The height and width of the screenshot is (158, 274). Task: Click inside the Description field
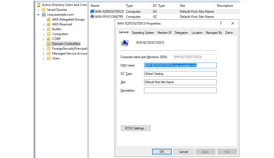point(180,90)
